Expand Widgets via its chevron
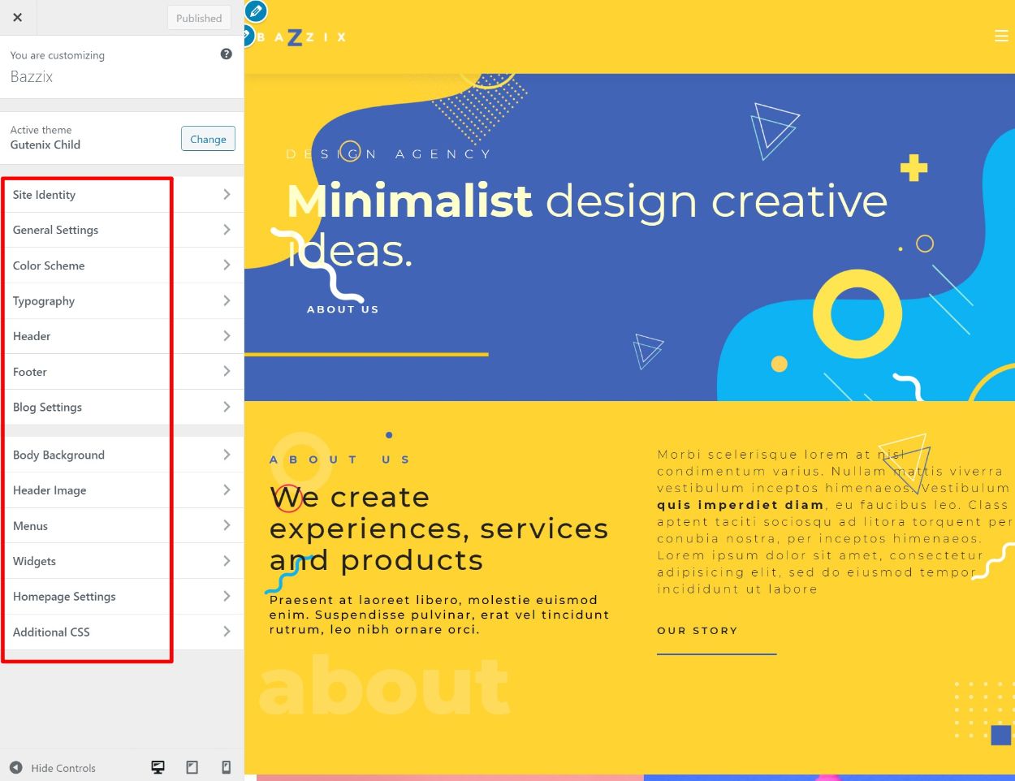1015x781 pixels. click(x=227, y=561)
